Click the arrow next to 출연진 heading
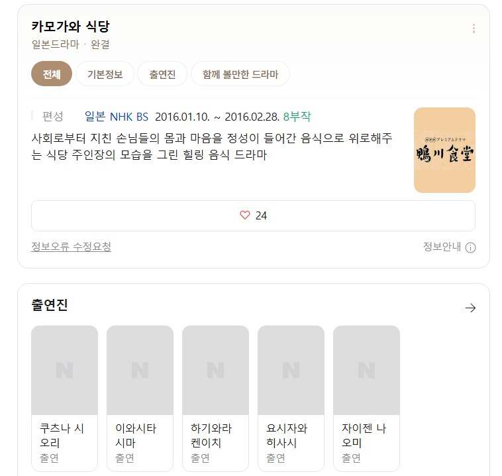 click(x=470, y=308)
